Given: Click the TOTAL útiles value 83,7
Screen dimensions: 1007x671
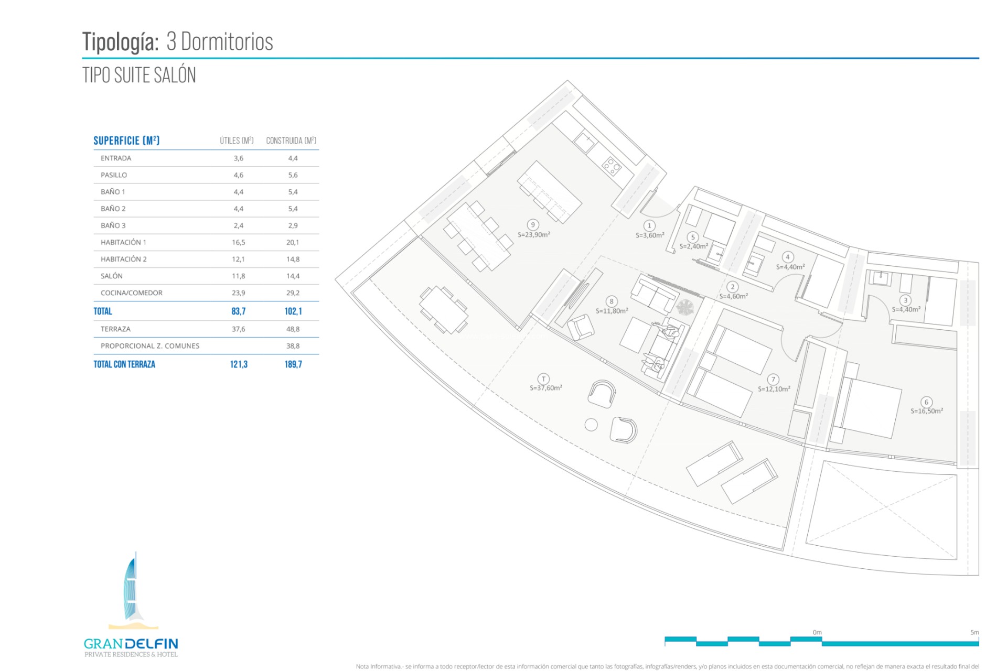Looking at the screenshot, I should point(239,311).
